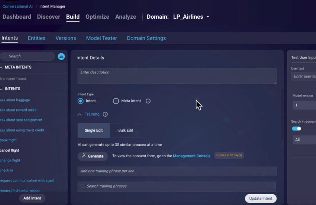Go to the Dashboard menu
The width and height of the screenshot is (316, 205).
17,17
